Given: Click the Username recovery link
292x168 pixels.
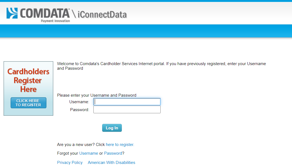Looking at the screenshot, I should pyautogui.click(x=89, y=153).
